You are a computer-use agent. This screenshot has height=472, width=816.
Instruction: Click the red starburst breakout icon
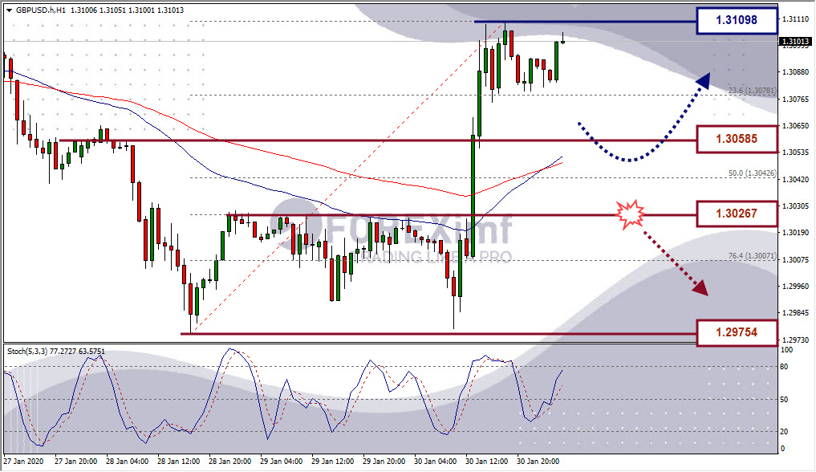point(630,214)
